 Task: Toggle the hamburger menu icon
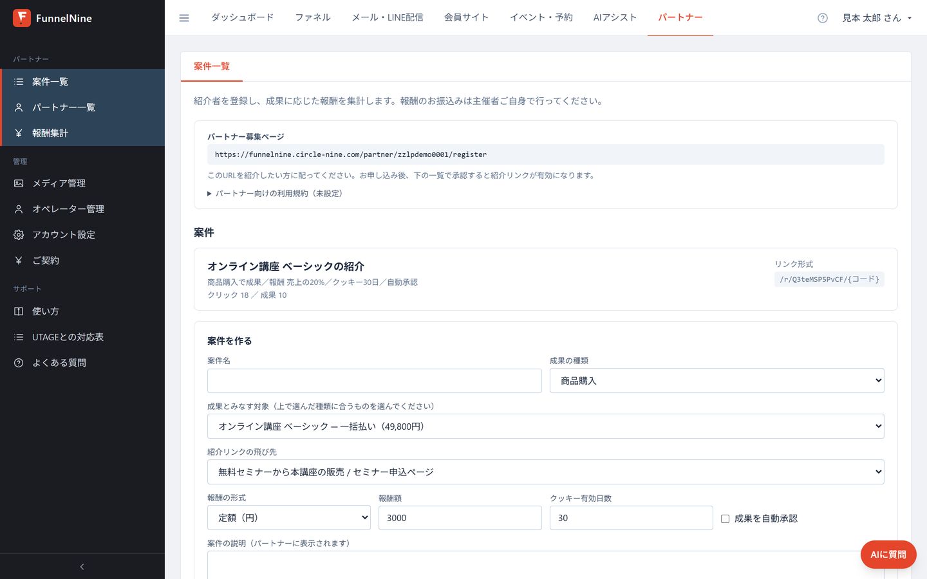click(184, 18)
